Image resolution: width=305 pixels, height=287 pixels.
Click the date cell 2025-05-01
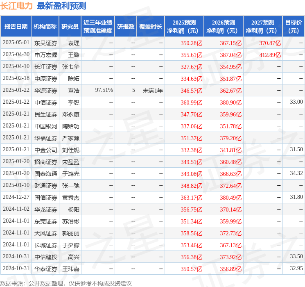click(16, 43)
